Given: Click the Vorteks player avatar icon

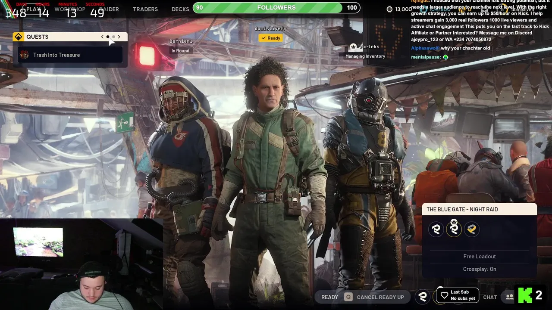Looking at the screenshot, I should click(x=353, y=46).
